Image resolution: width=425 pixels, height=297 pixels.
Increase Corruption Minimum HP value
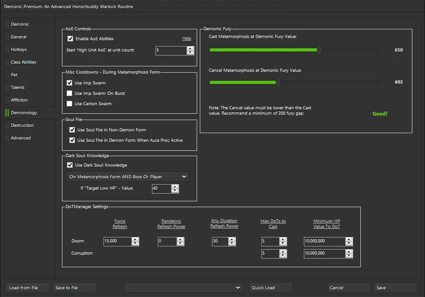click(x=349, y=251)
